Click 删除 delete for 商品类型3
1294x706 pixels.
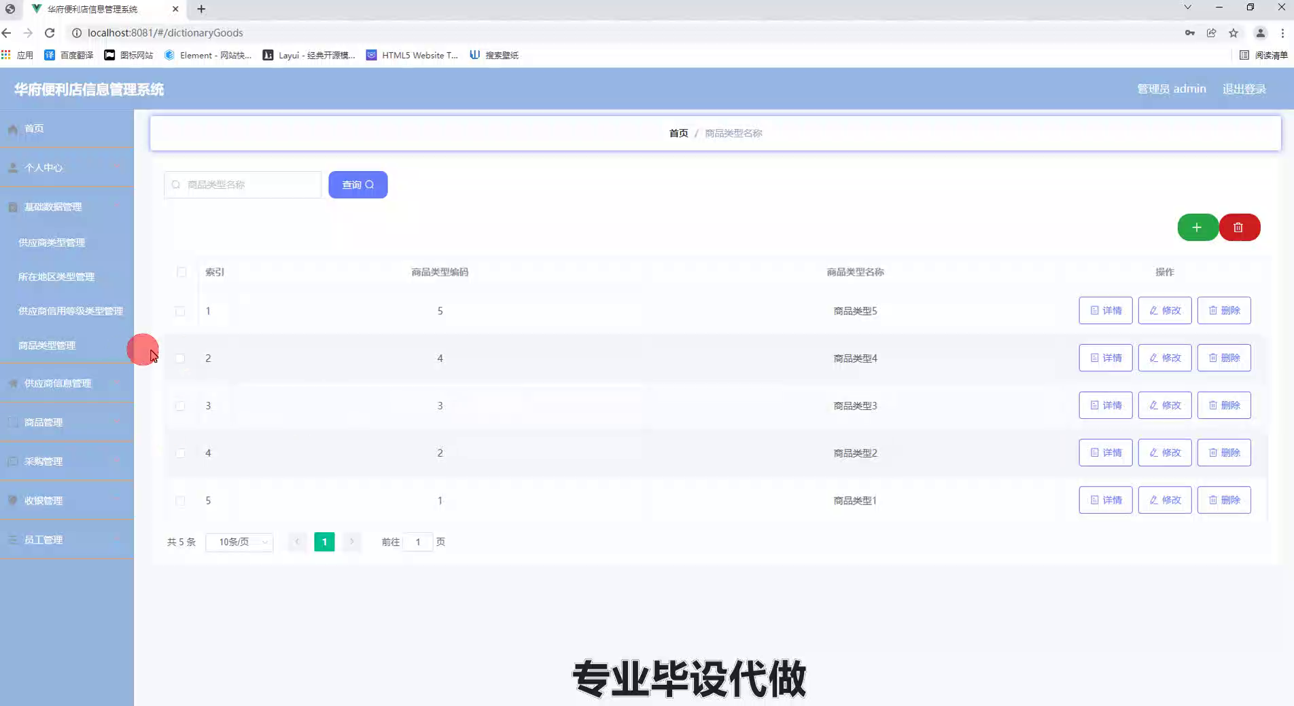(1224, 405)
